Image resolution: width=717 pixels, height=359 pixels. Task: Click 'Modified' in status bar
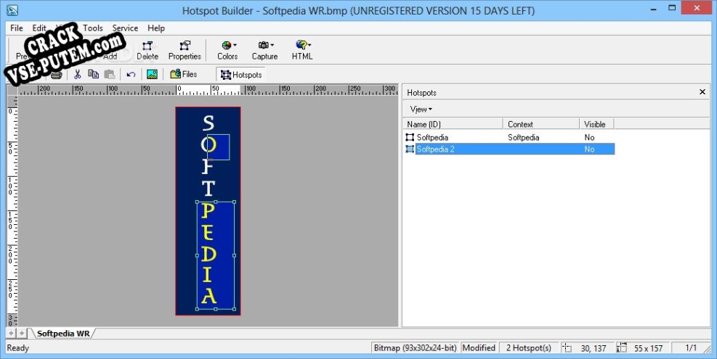click(479, 348)
